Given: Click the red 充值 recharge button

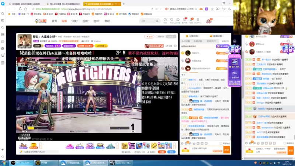Looking at the screenshot, I should (162, 152).
